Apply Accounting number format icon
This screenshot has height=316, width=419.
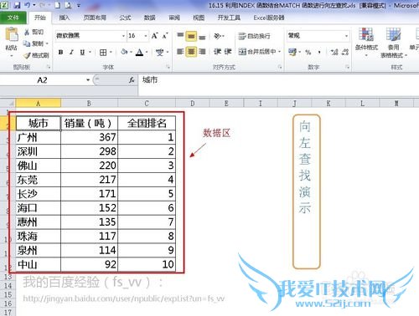point(292,52)
